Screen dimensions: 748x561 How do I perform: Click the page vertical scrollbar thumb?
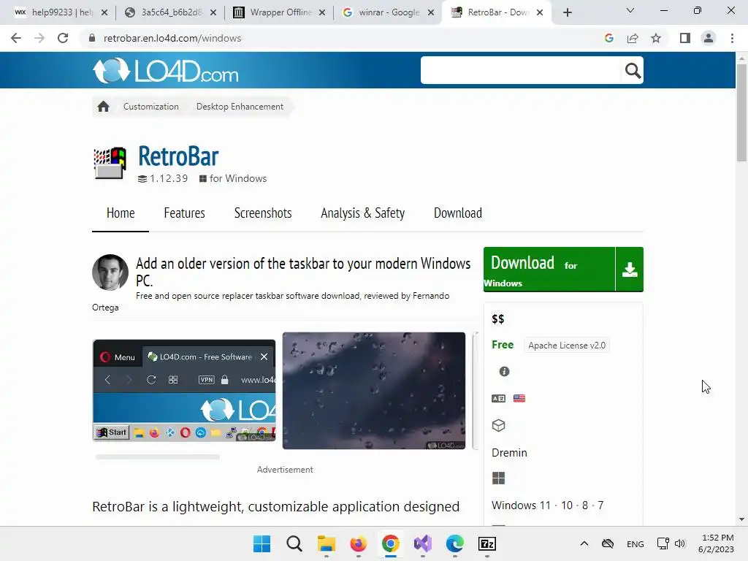tap(741, 112)
